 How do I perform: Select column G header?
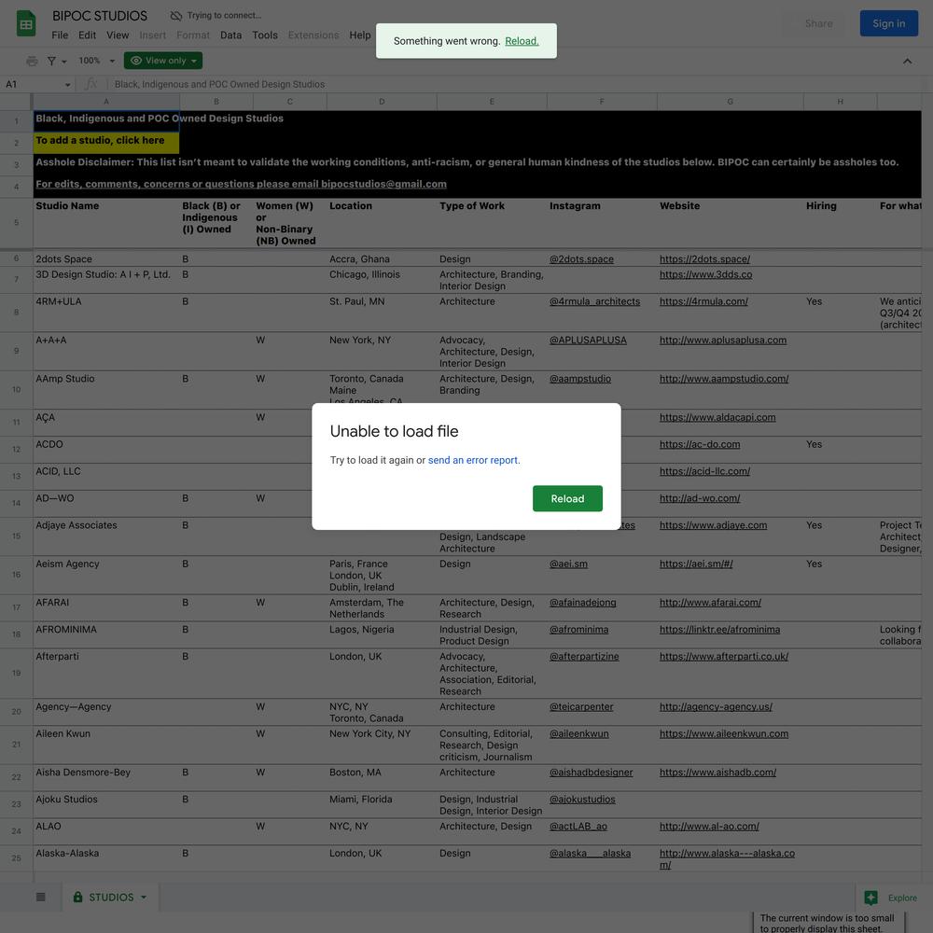(731, 102)
